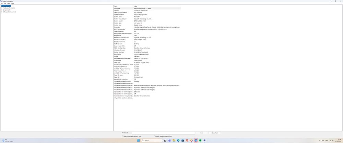Click the System Information taskbar icon
Screen dimensions: 343x143
(x=204, y=140)
